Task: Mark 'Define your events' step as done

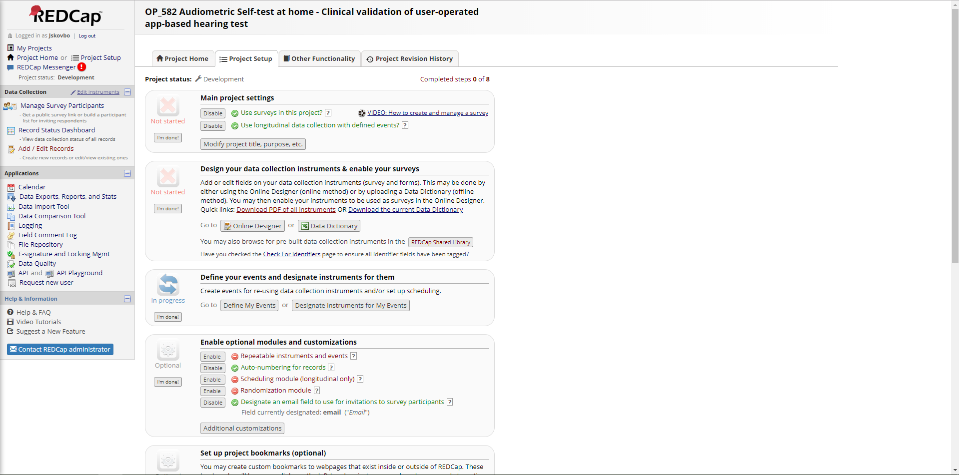Action: 168,317
